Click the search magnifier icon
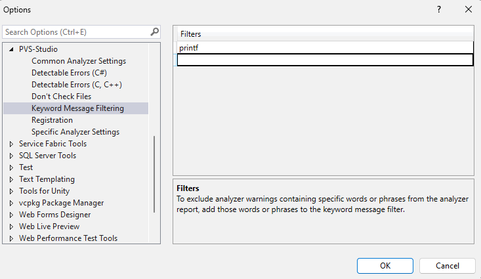This screenshot has height=279, width=481. pyautogui.click(x=154, y=32)
